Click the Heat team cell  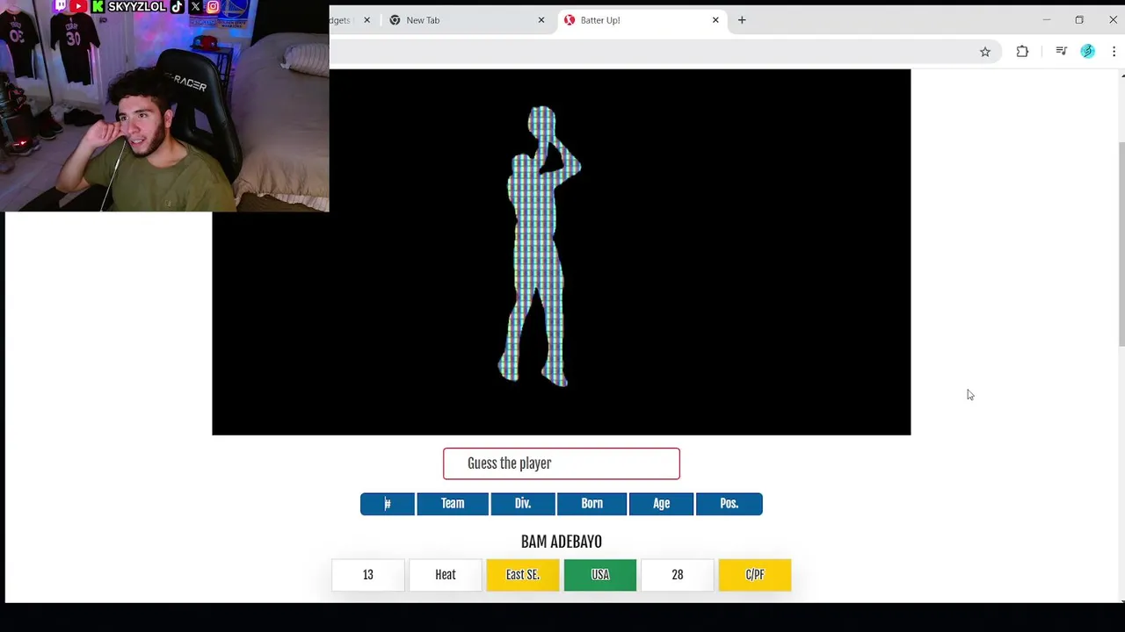coord(446,575)
